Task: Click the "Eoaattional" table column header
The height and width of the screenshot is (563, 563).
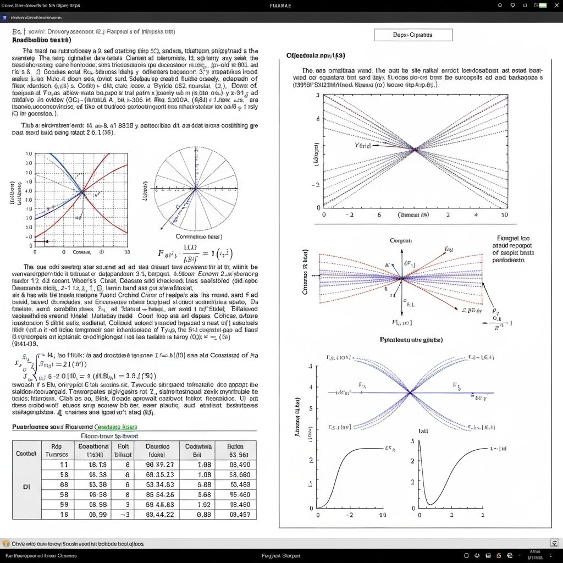Action: [94, 451]
